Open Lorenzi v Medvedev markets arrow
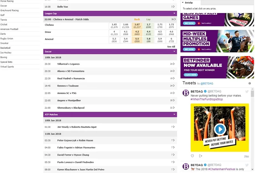The width and height of the screenshot is (255, 173). coord(174,162)
